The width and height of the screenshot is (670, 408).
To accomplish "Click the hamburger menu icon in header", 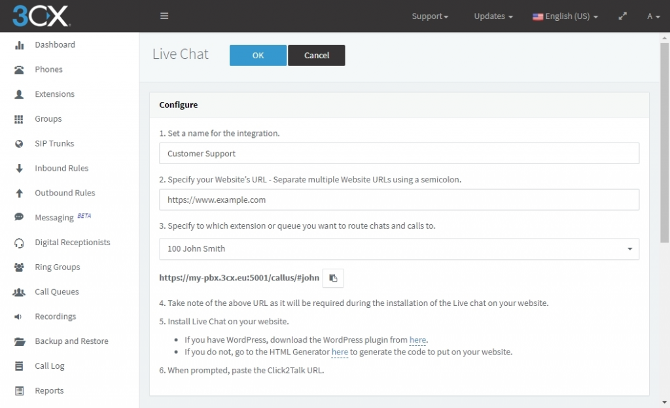I will (164, 16).
